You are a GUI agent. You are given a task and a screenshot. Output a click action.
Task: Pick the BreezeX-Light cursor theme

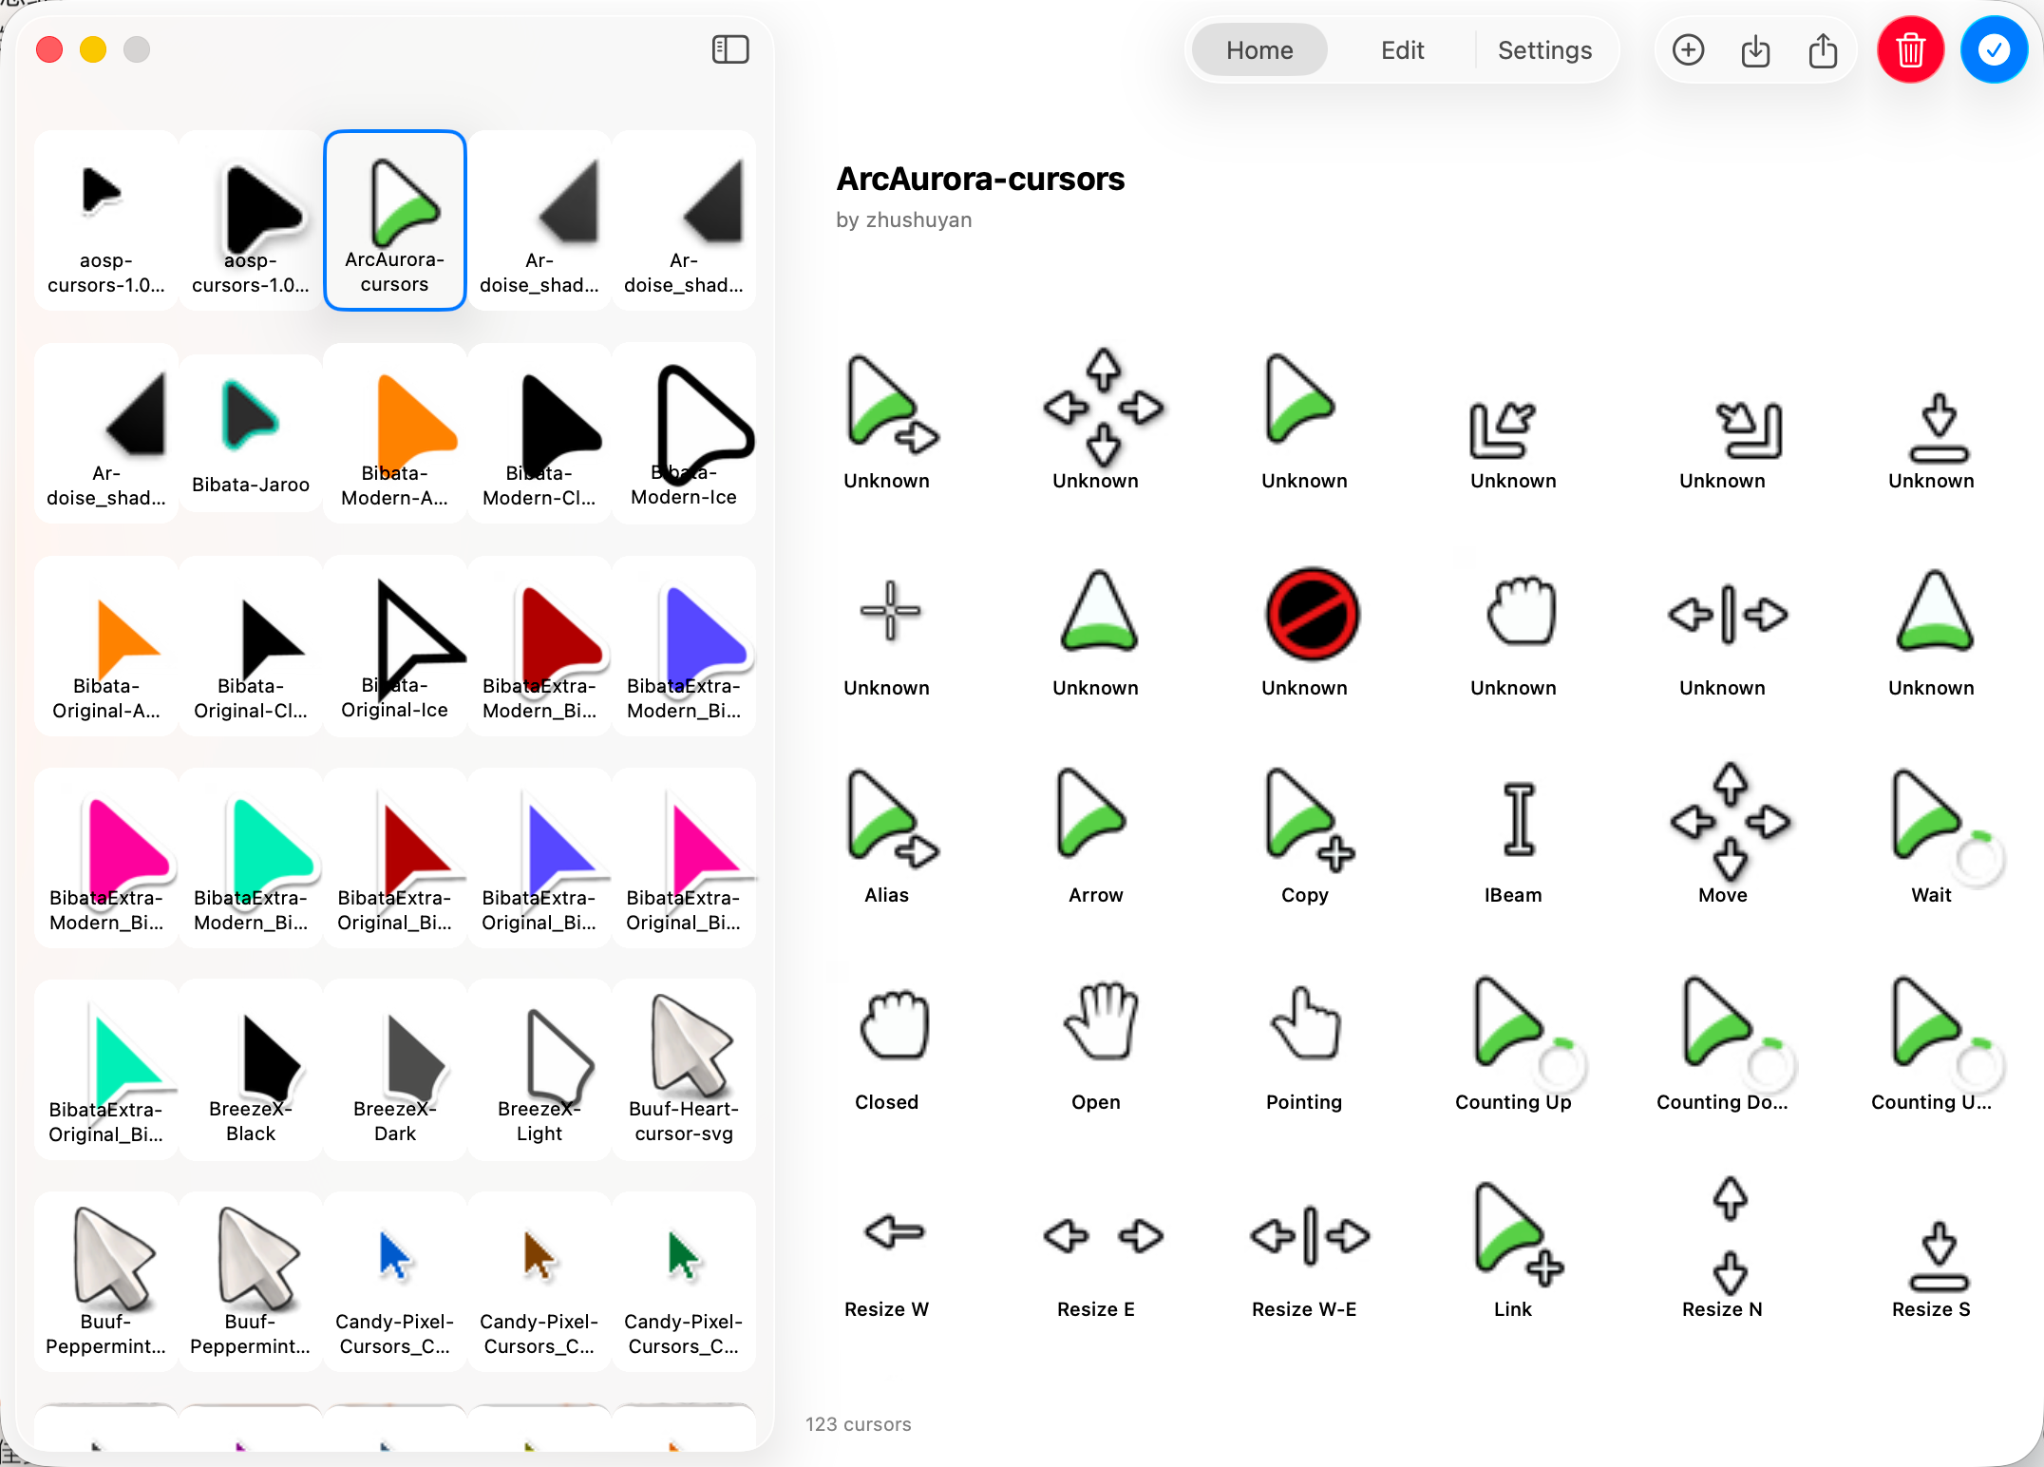click(539, 1070)
